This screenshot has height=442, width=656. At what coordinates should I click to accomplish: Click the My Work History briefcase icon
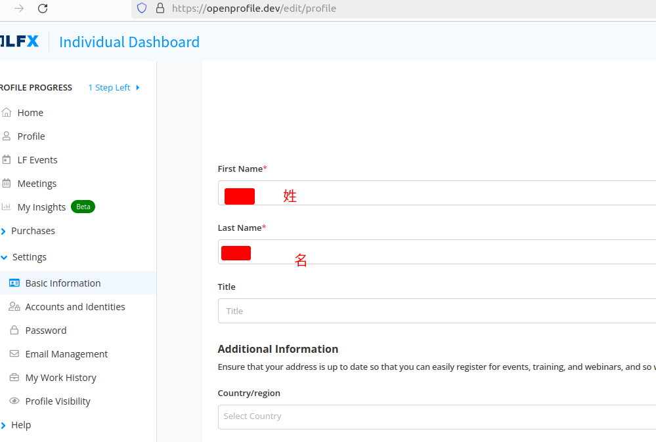point(14,377)
